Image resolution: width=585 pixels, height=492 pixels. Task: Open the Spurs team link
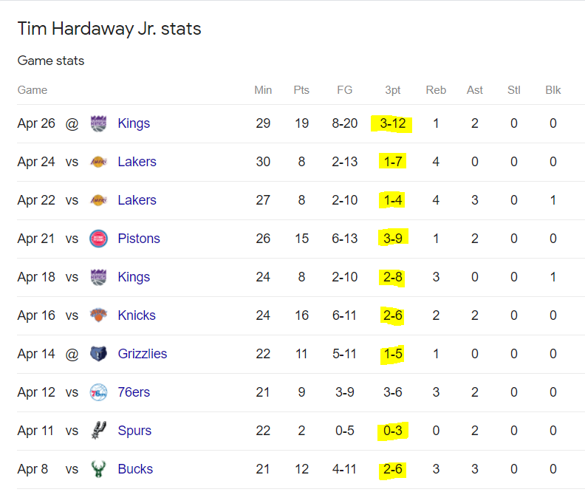coord(134,431)
